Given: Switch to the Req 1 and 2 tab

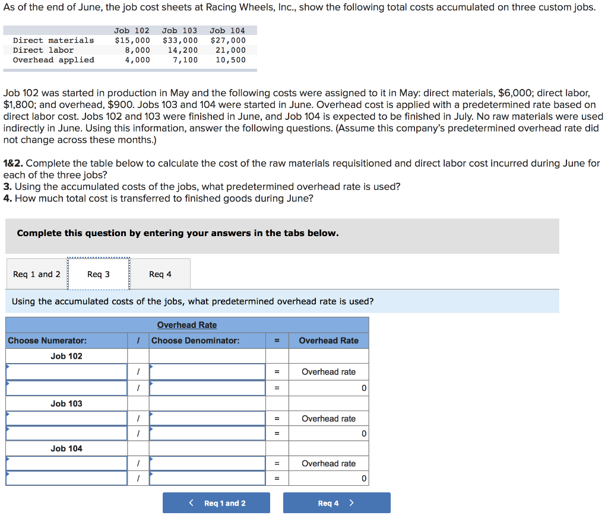Looking at the screenshot, I should click(x=36, y=274).
